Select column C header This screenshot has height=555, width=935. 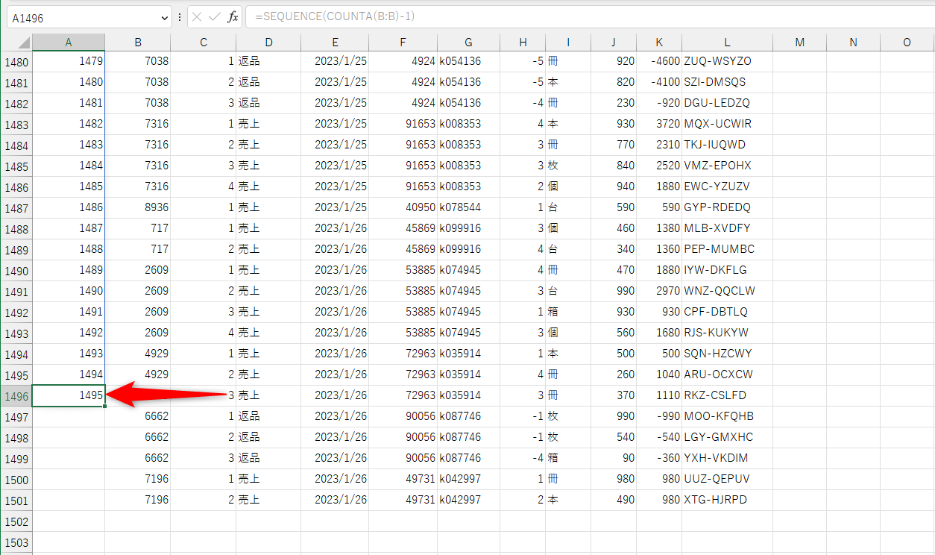pos(204,43)
